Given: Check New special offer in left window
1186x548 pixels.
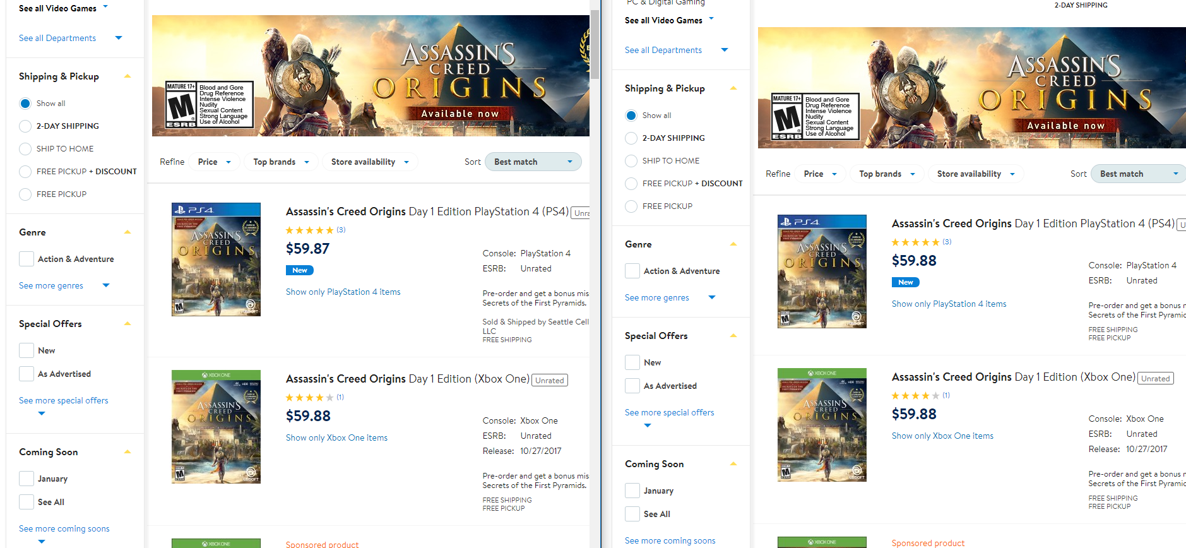Looking at the screenshot, I should 27,350.
